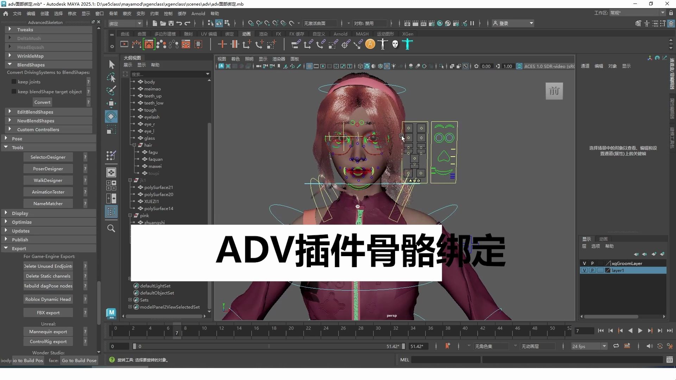Select the Lasso tool in toolbox
676x380 pixels.
click(111, 77)
